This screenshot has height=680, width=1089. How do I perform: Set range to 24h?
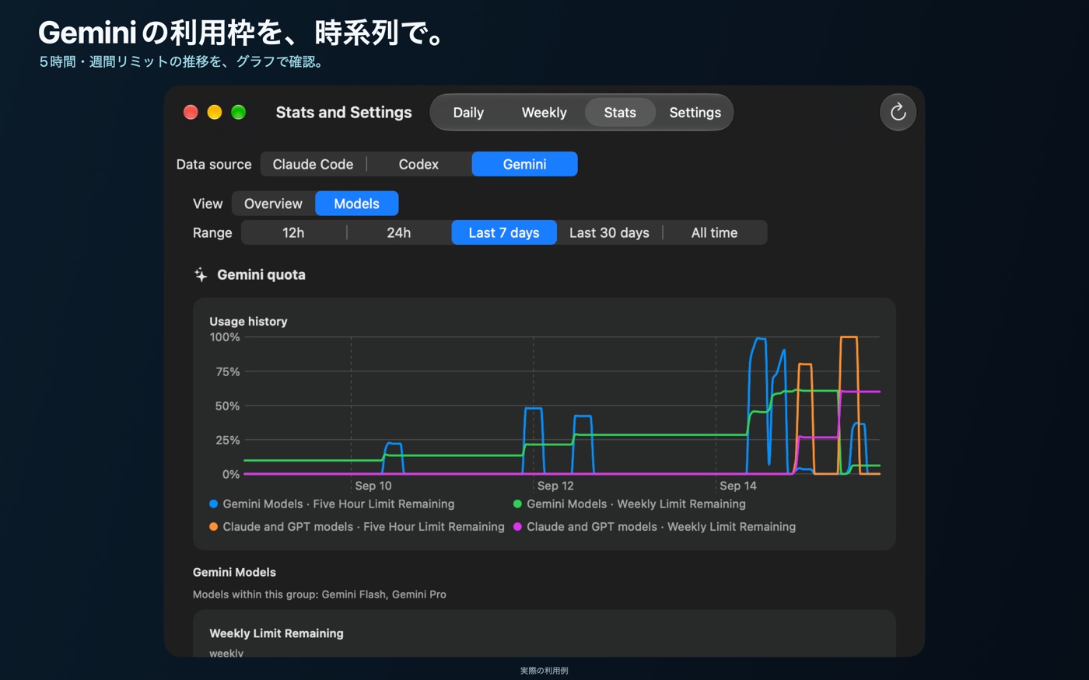coord(399,232)
